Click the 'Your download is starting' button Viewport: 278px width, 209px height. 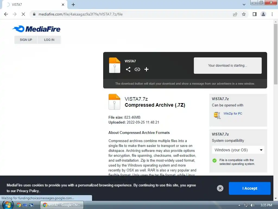tap(228, 65)
